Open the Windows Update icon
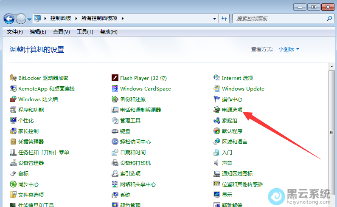 click(217, 89)
